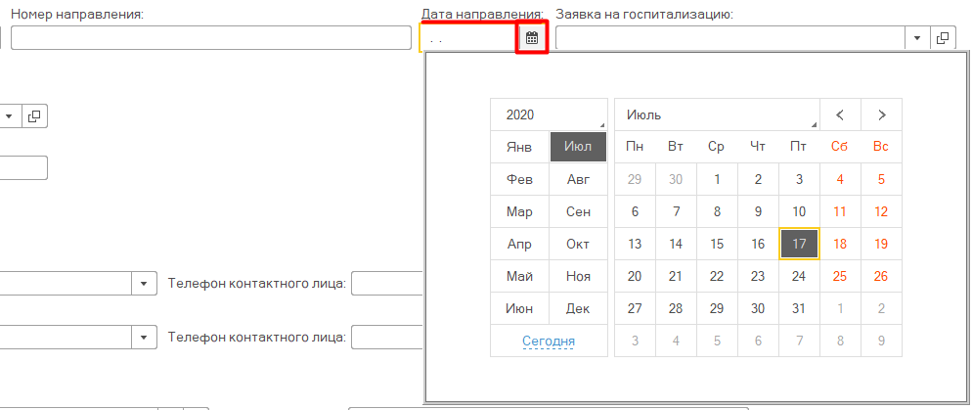
Task: Select month Дек in month list
Action: click(578, 308)
